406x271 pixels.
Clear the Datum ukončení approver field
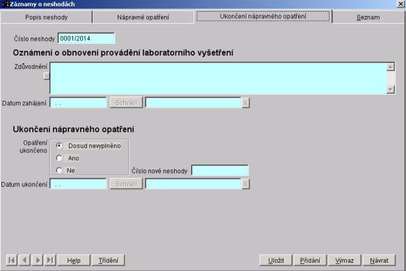[245, 184]
